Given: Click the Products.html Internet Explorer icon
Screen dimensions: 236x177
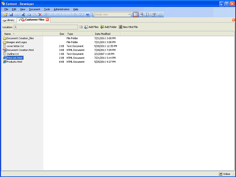Looking at the screenshot, I should [x=5, y=62].
